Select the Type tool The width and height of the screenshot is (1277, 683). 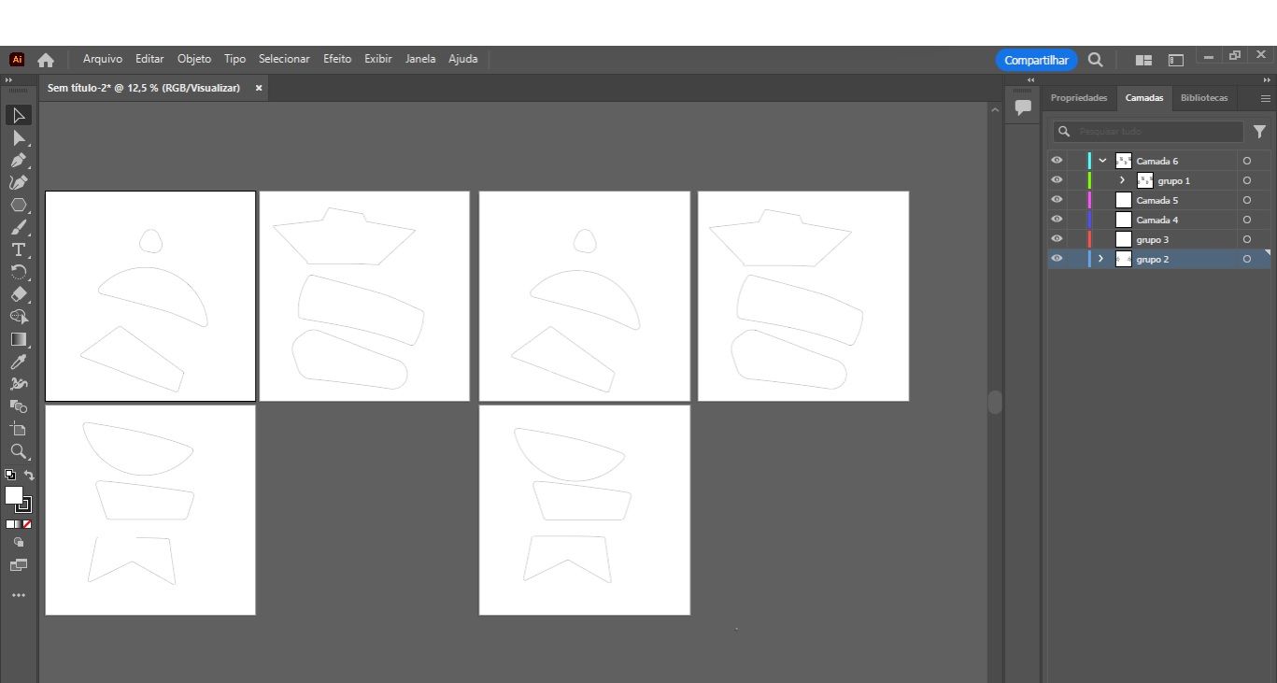pos(18,249)
